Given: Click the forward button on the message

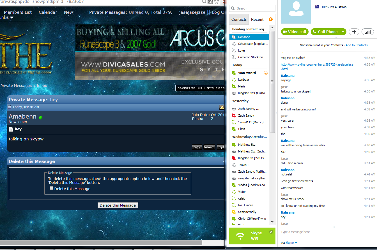Looking at the screenshot, I should click(x=209, y=147).
